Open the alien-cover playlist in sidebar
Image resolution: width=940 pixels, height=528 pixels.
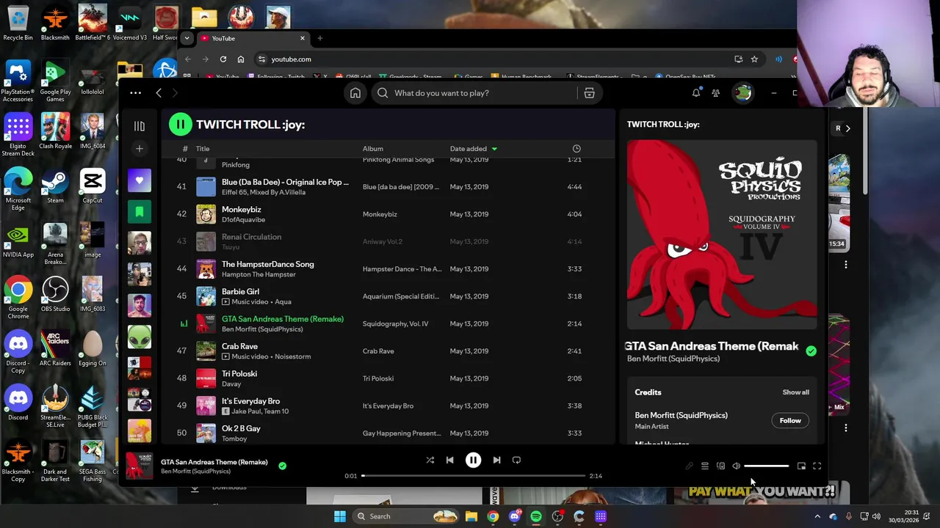point(140,337)
